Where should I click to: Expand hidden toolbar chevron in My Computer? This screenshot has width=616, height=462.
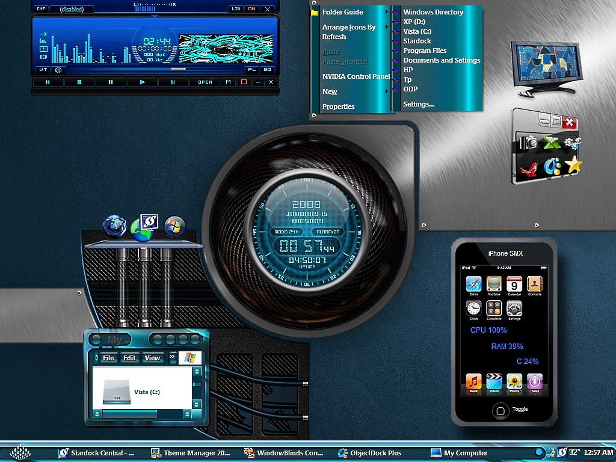tap(172, 357)
